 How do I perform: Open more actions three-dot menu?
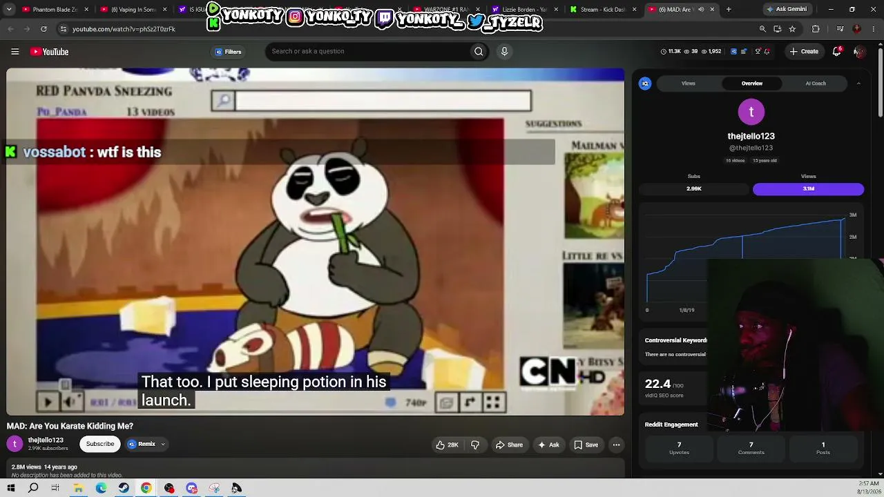(617, 445)
